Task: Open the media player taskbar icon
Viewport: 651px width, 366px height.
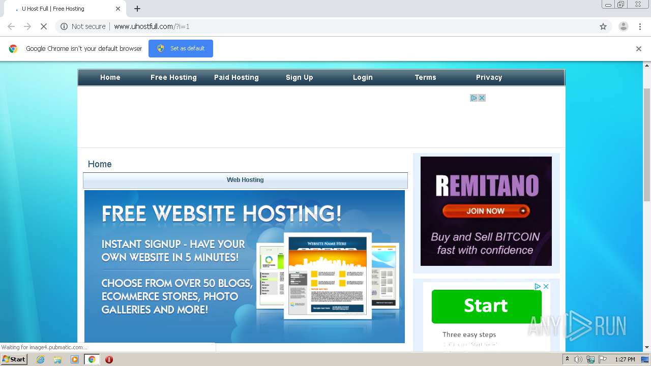Action: [75, 359]
